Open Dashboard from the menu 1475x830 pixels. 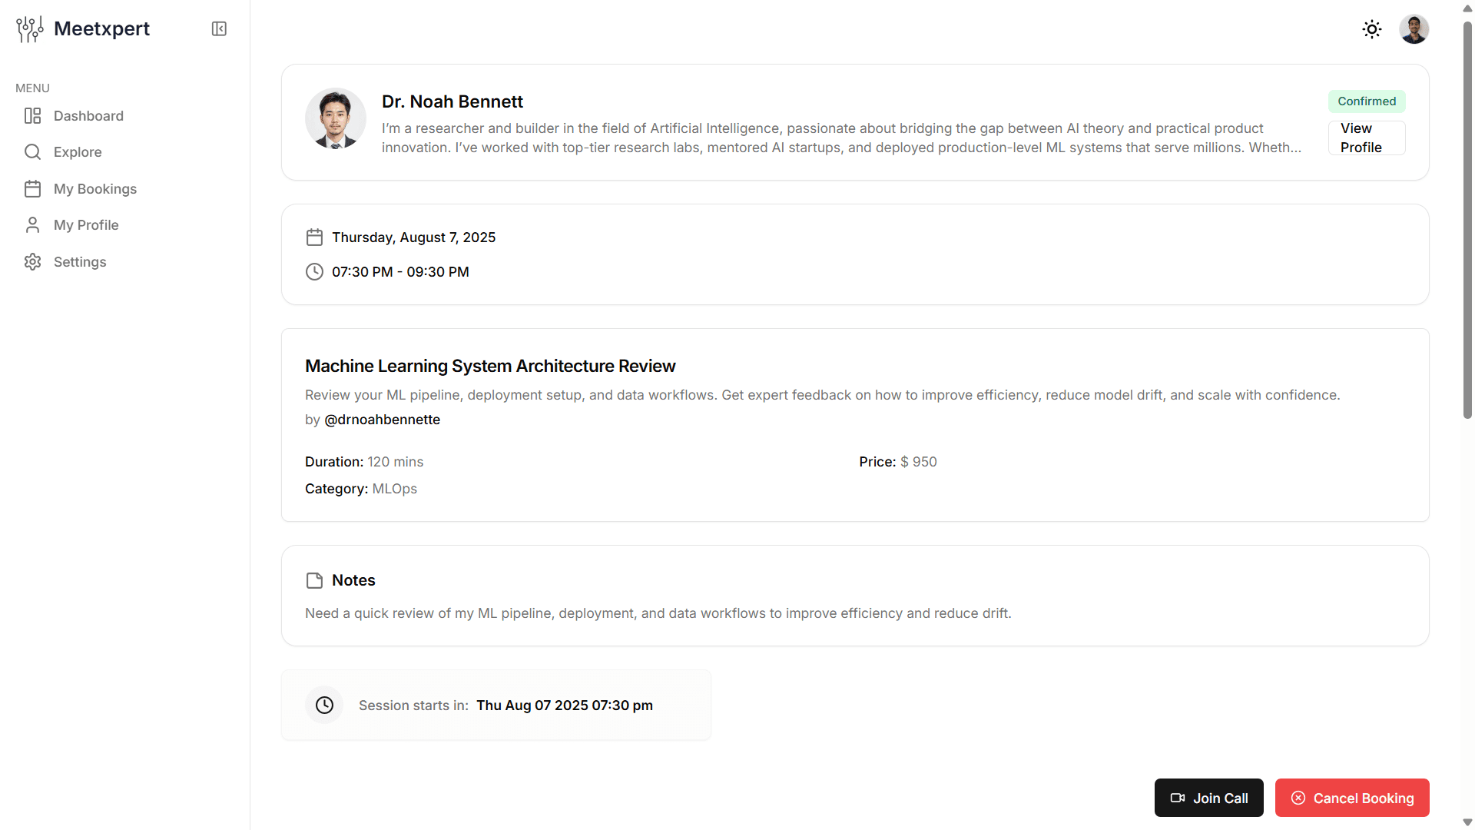[88, 116]
